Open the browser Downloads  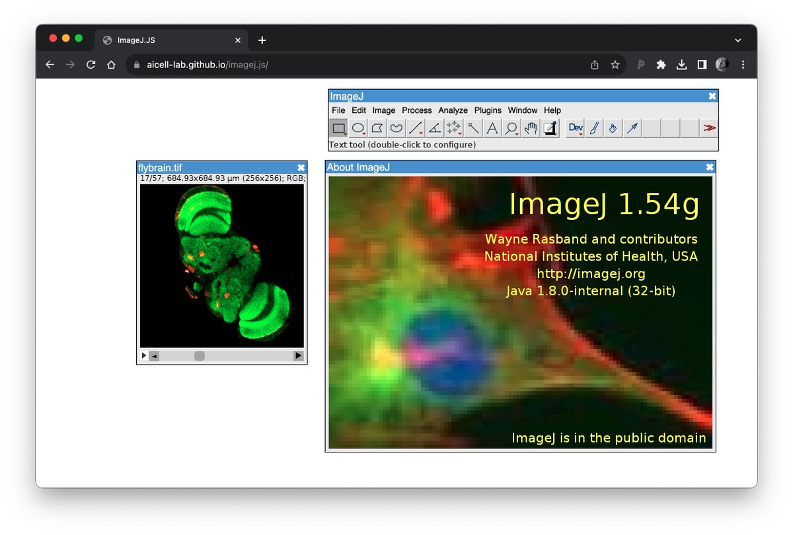pyautogui.click(x=681, y=65)
